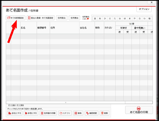Click the 送 header under 暑中見舞い
The image size is (159, 121).
(x=136, y=32)
